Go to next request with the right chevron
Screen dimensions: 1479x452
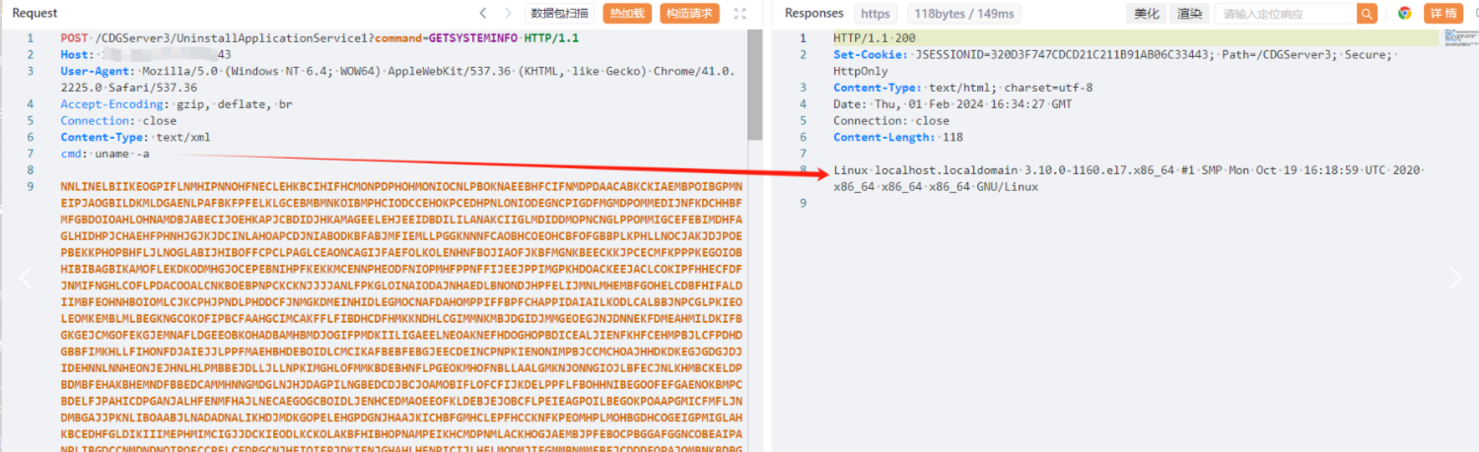click(x=509, y=13)
